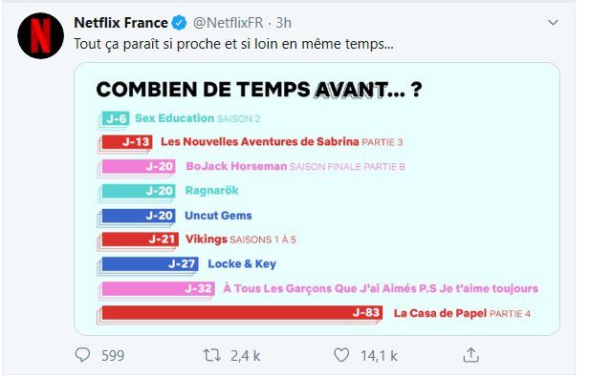Click the 599 replies count
The height and width of the screenshot is (376, 589).
(112, 355)
